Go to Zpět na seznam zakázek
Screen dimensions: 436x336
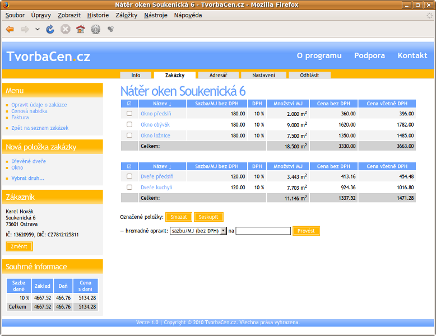point(40,128)
